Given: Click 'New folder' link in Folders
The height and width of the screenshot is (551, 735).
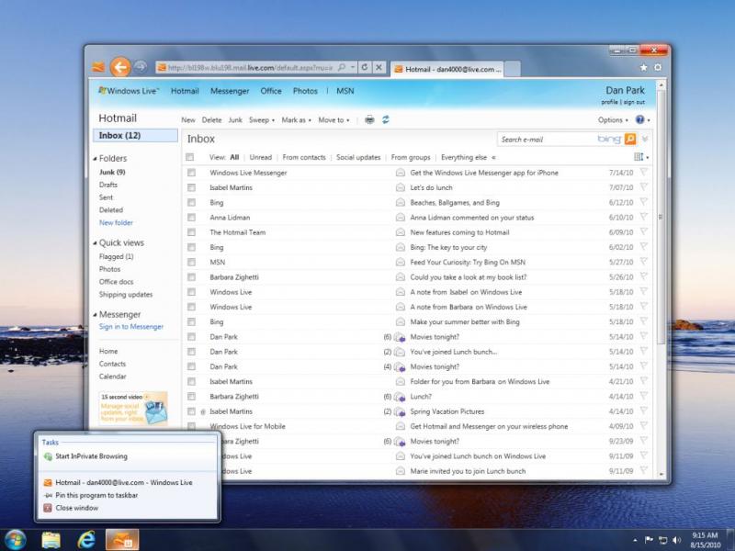Looking at the screenshot, I should tap(116, 222).
